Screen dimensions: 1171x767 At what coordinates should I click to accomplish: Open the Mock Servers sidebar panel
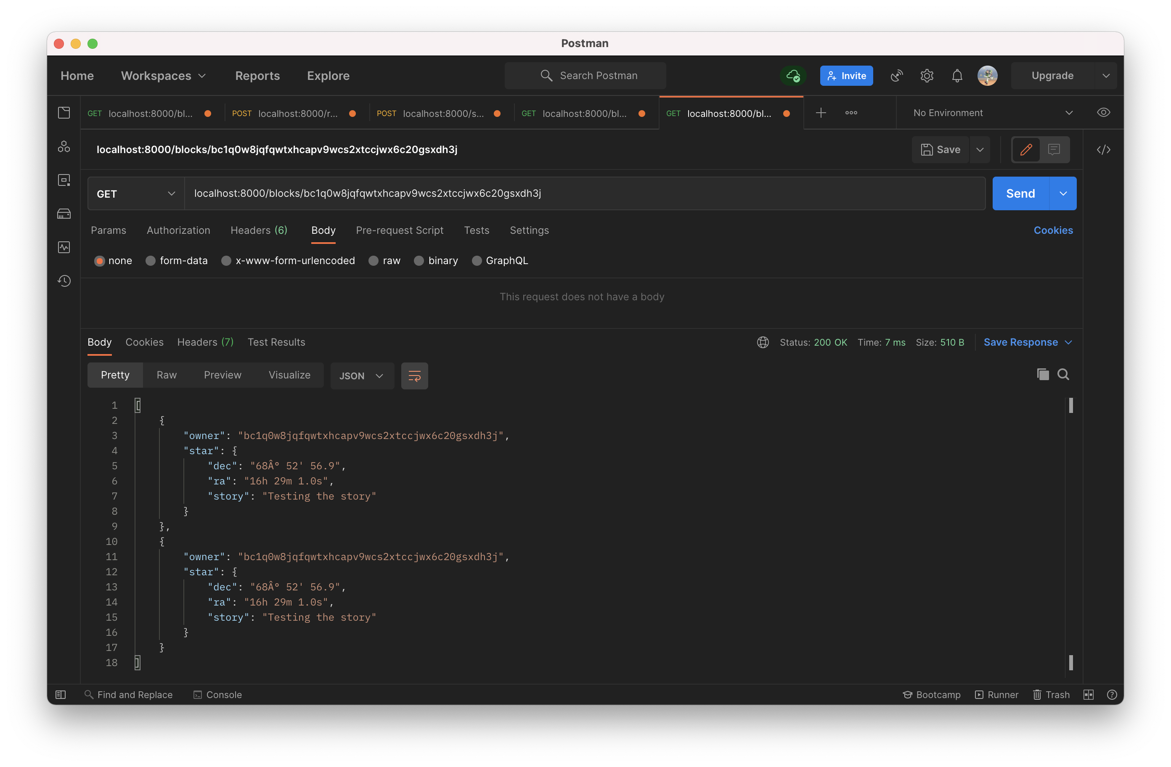pos(64,214)
